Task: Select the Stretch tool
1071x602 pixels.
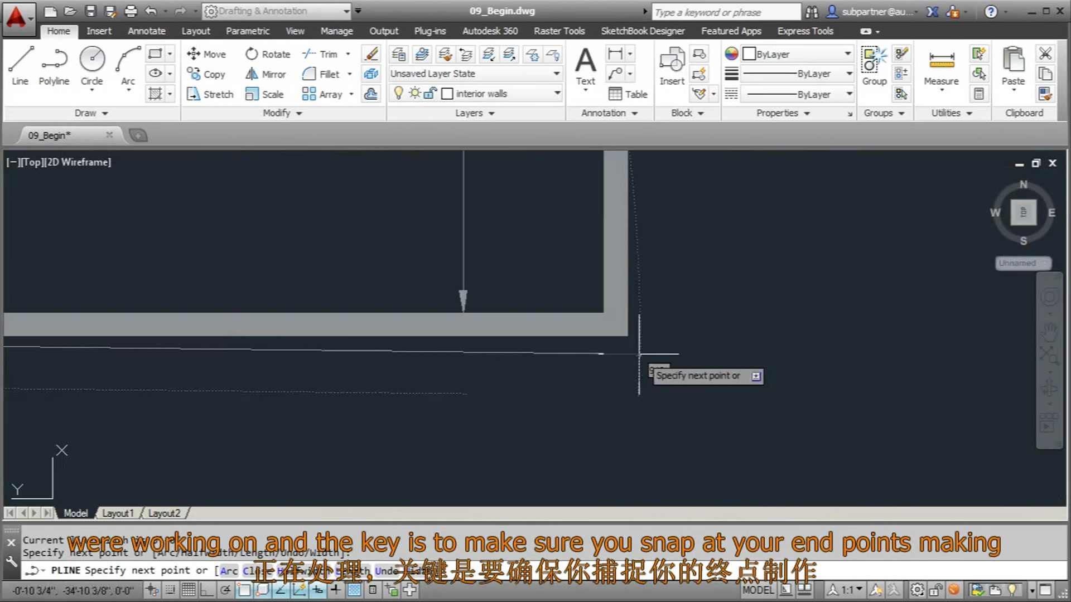Action: click(209, 94)
